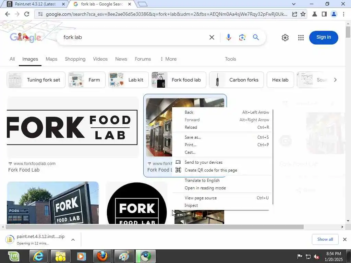Open the Chrome profile avatar
Image resolution: width=351 pixels, height=263 pixels.
pos(334,14)
